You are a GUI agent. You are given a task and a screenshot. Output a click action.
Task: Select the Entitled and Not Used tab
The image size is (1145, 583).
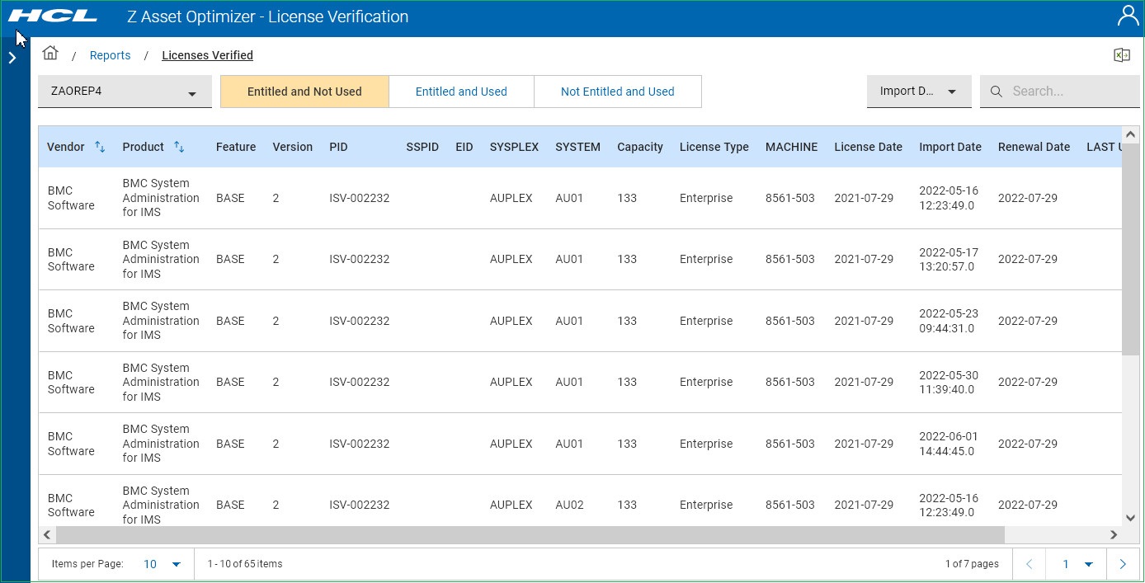point(304,92)
